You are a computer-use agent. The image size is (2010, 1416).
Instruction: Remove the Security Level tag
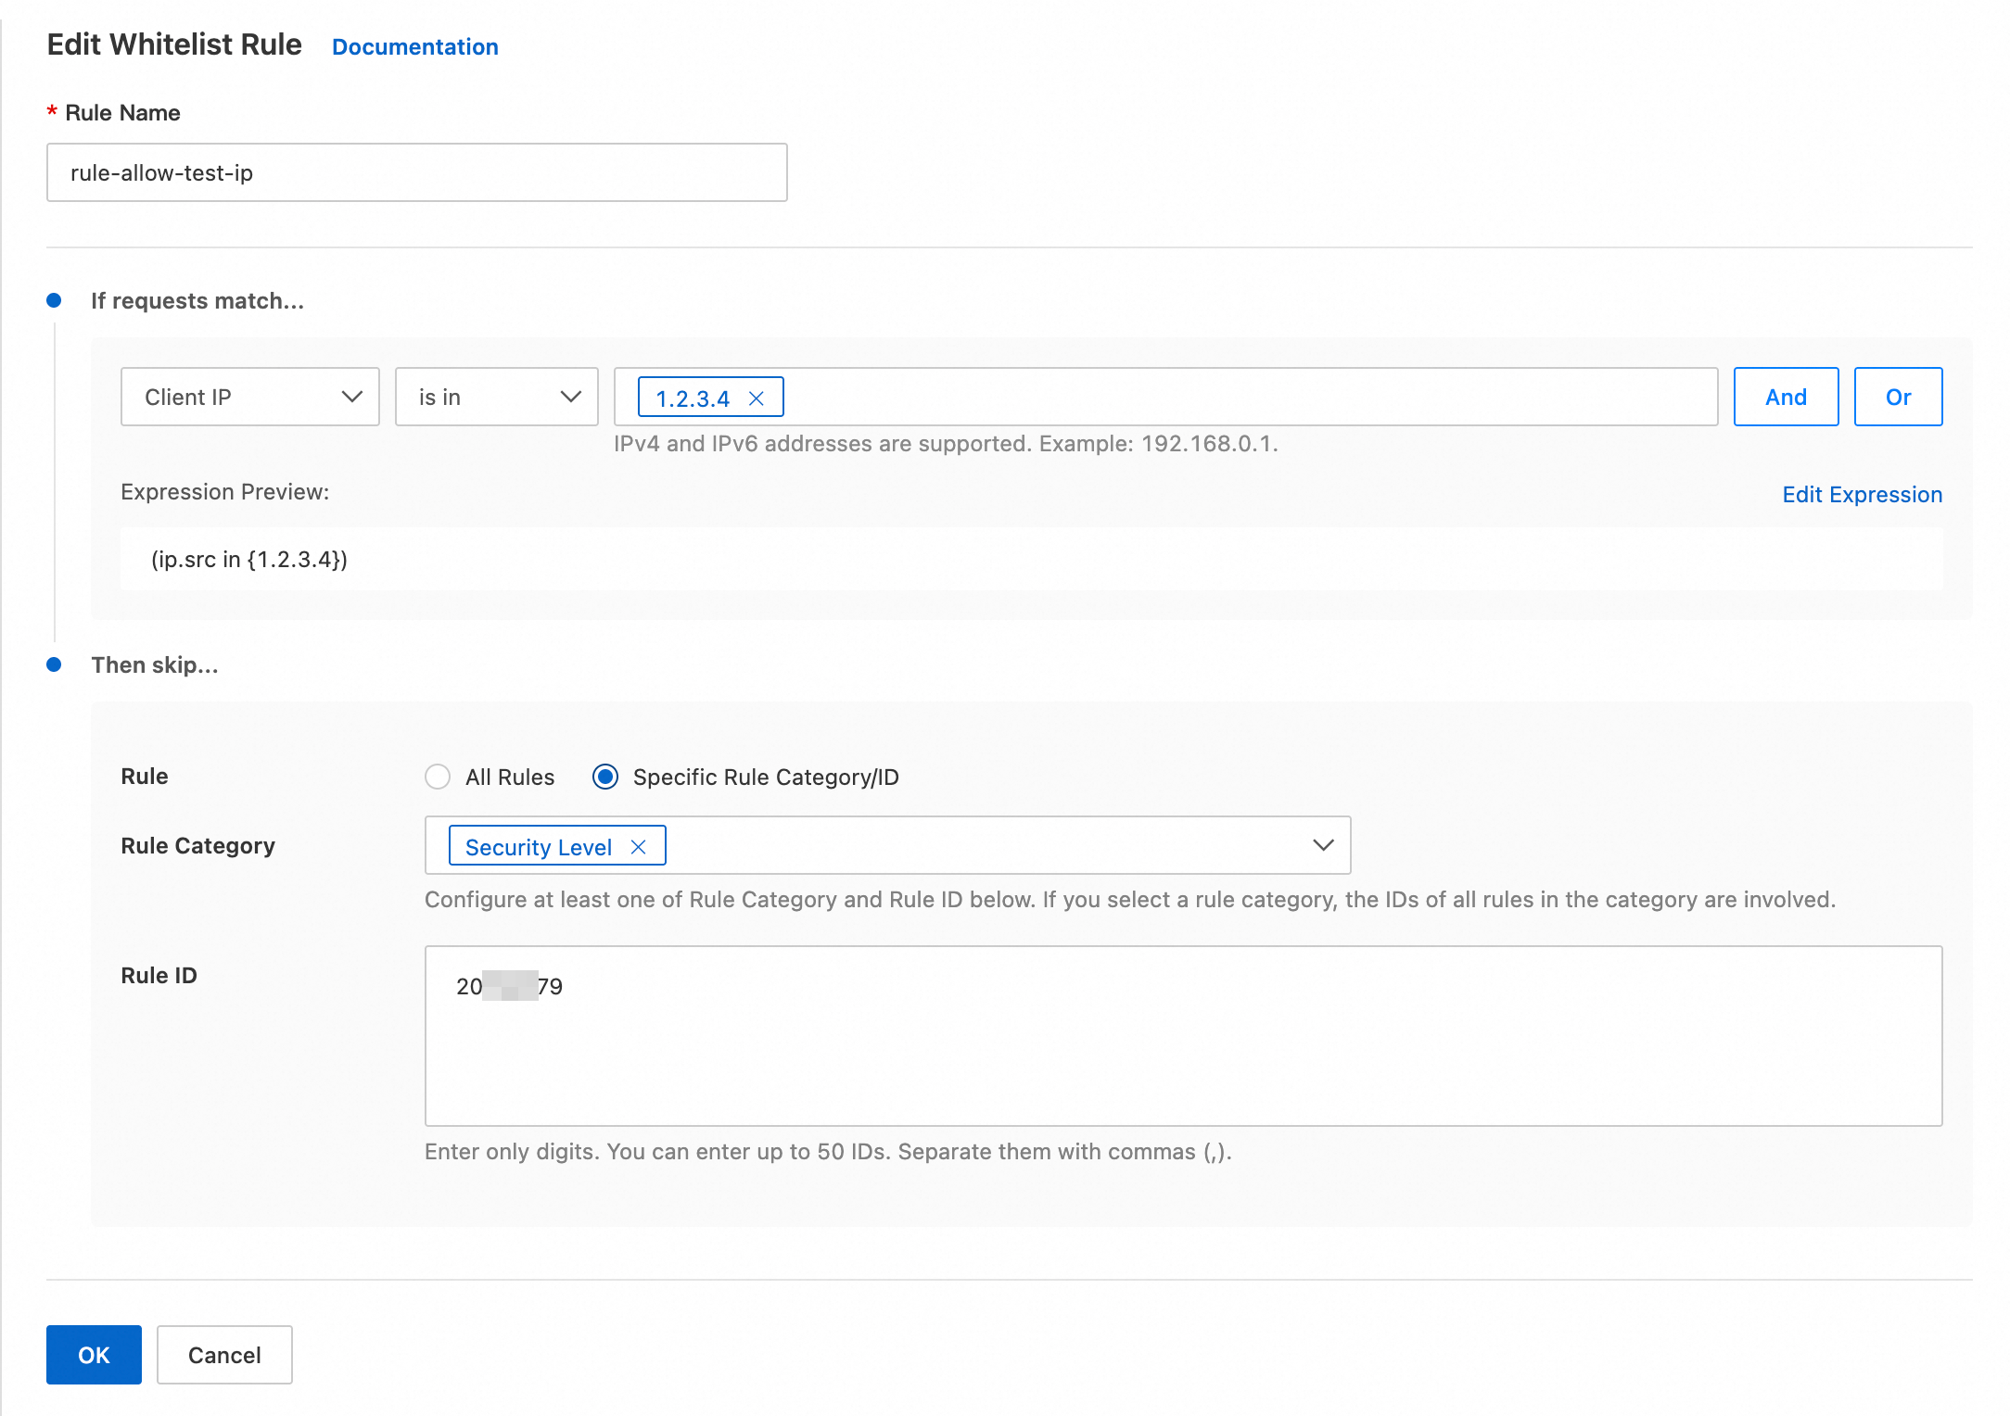(638, 847)
